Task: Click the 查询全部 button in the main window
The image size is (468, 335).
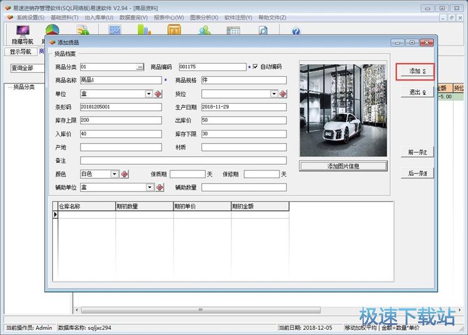Action: 27,68
